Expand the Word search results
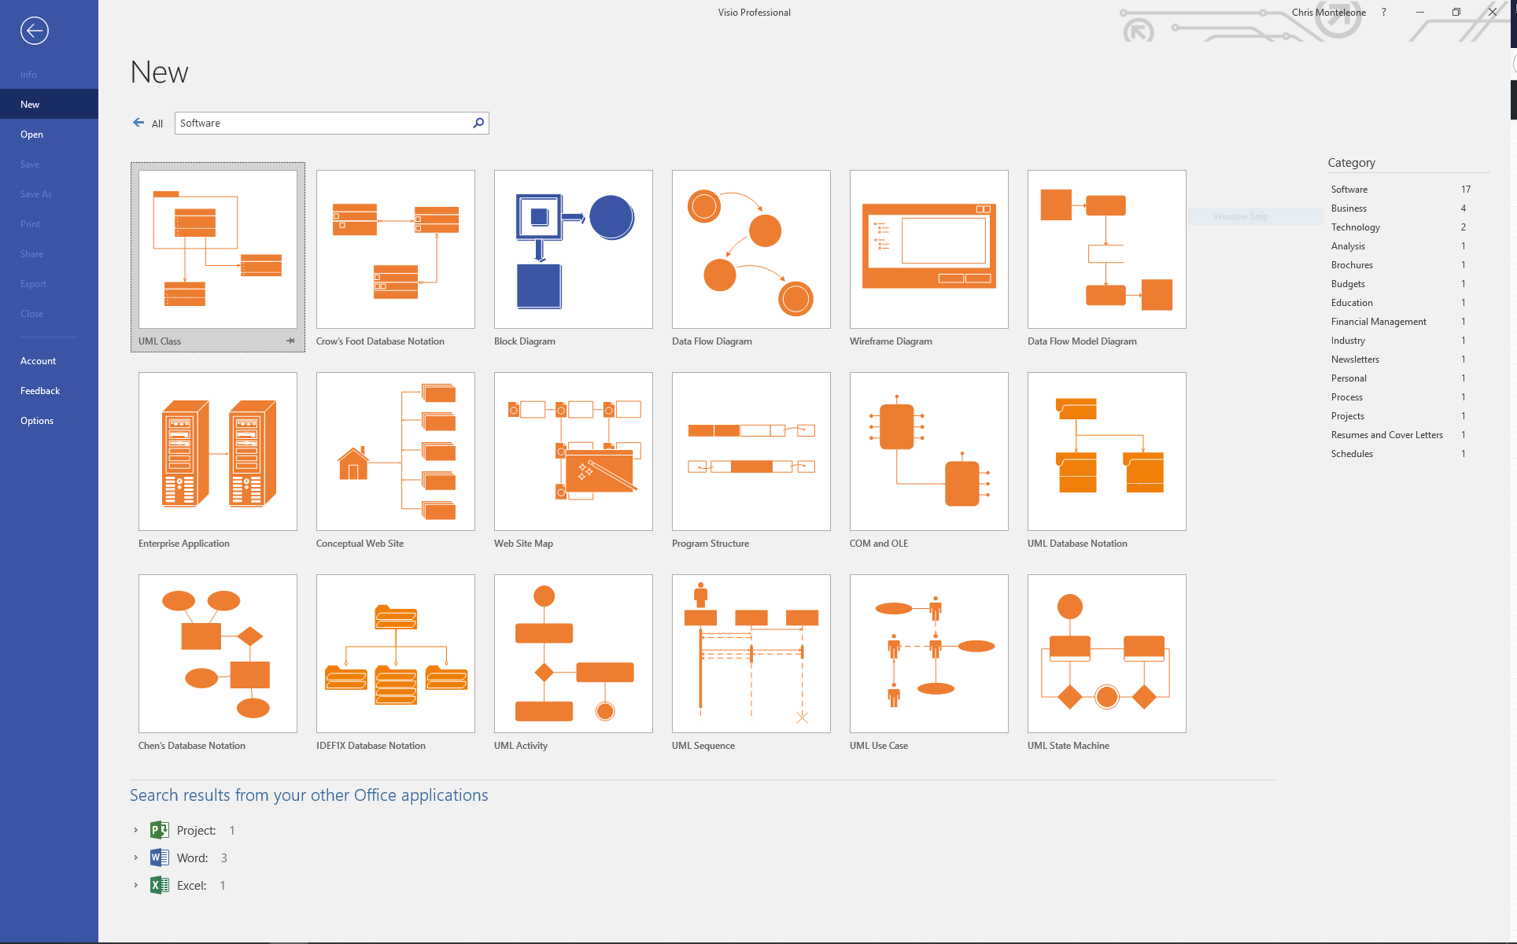 point(135,857)
